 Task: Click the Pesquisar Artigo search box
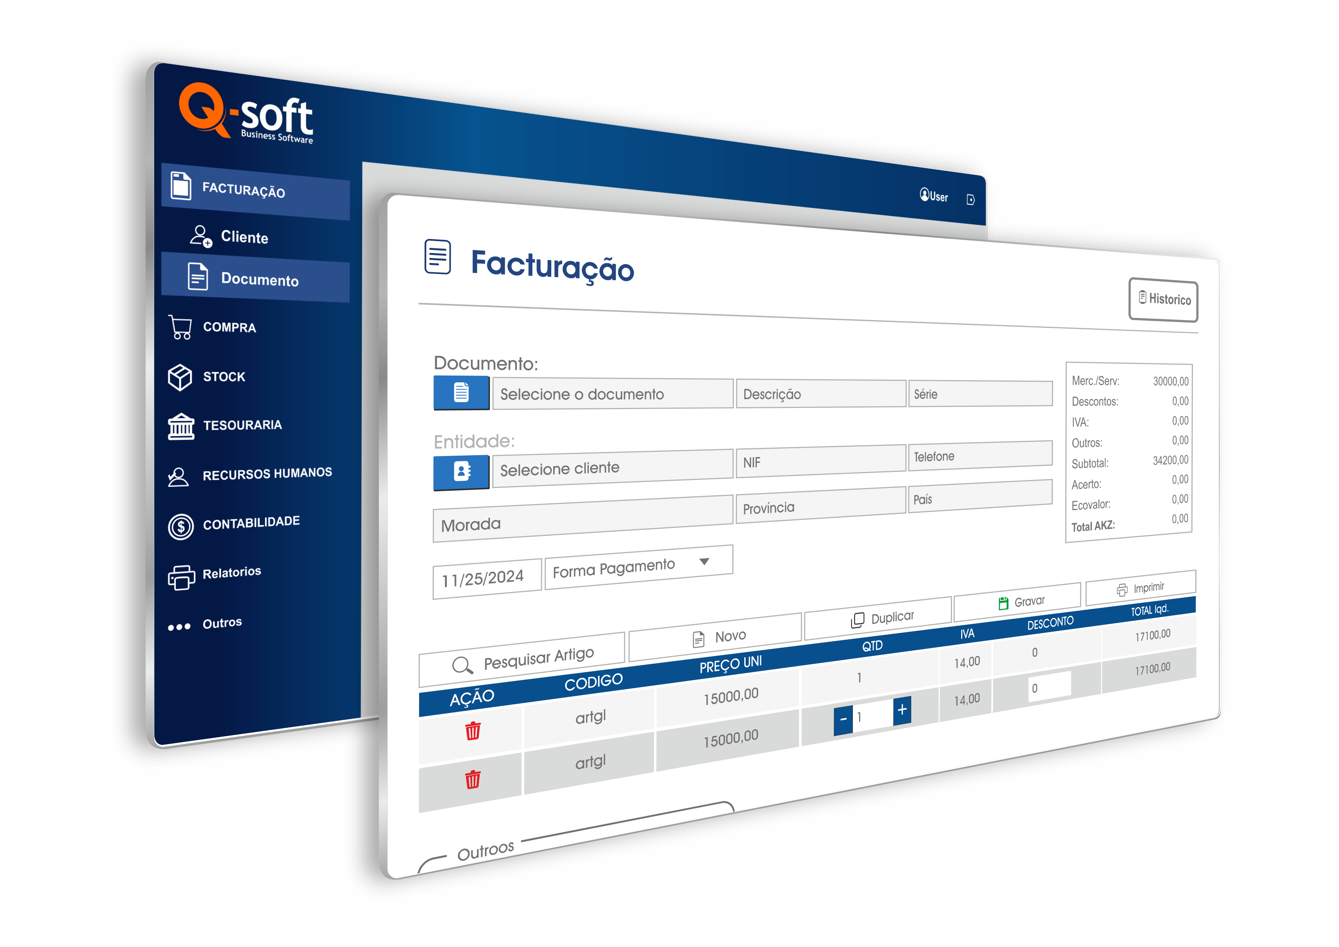[522, 660]
